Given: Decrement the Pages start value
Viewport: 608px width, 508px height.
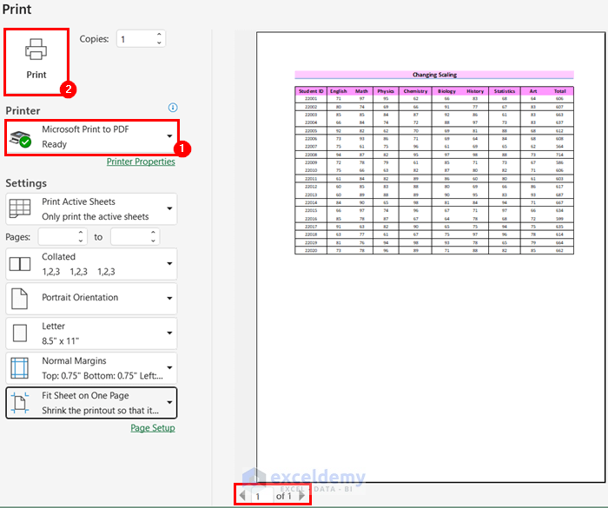Looking at the screenshot, I should tap(81, 241).
